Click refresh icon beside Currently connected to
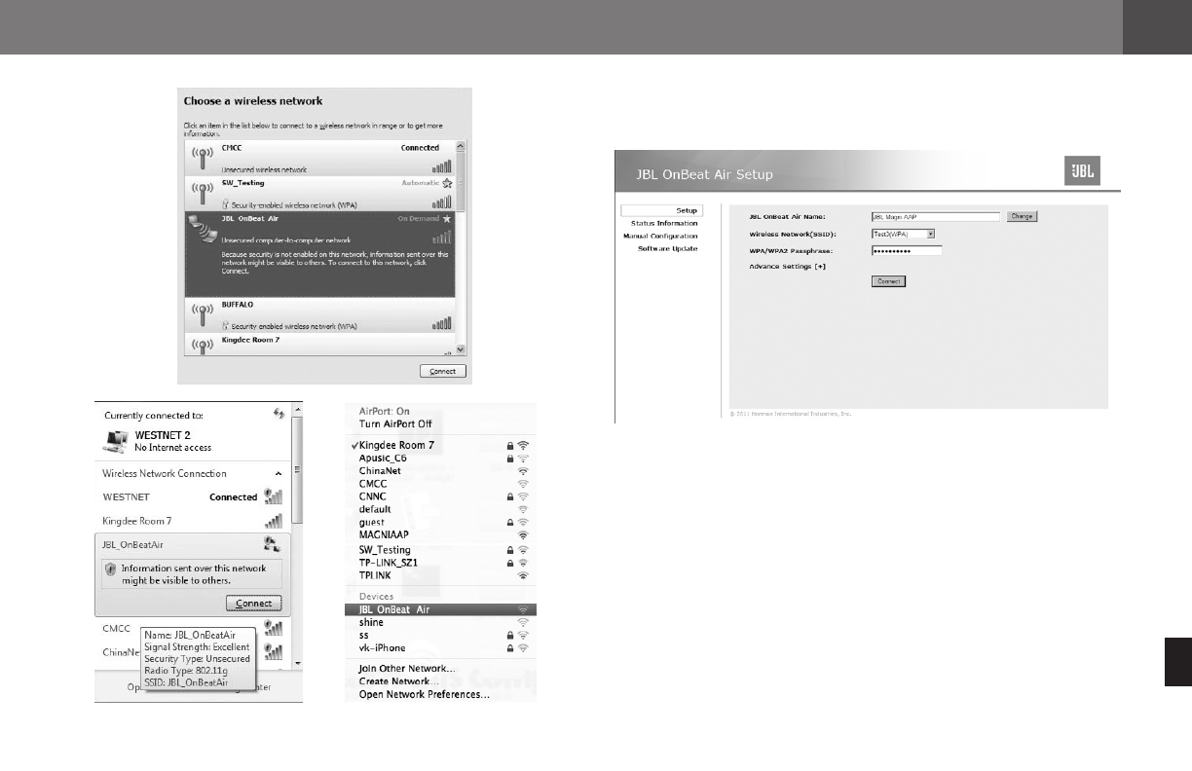Image resolution: width=1192 pixels, height=771 pixels. (279, 414)
